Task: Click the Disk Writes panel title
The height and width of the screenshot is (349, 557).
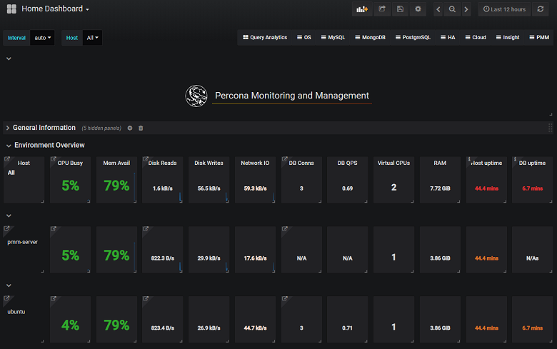Action: click(209, 163)
